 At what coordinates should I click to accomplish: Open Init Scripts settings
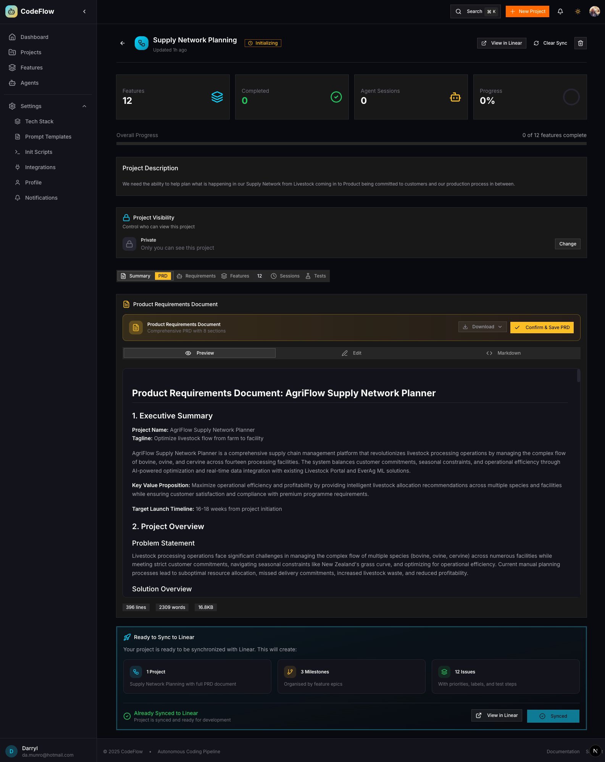click(51, 152)
